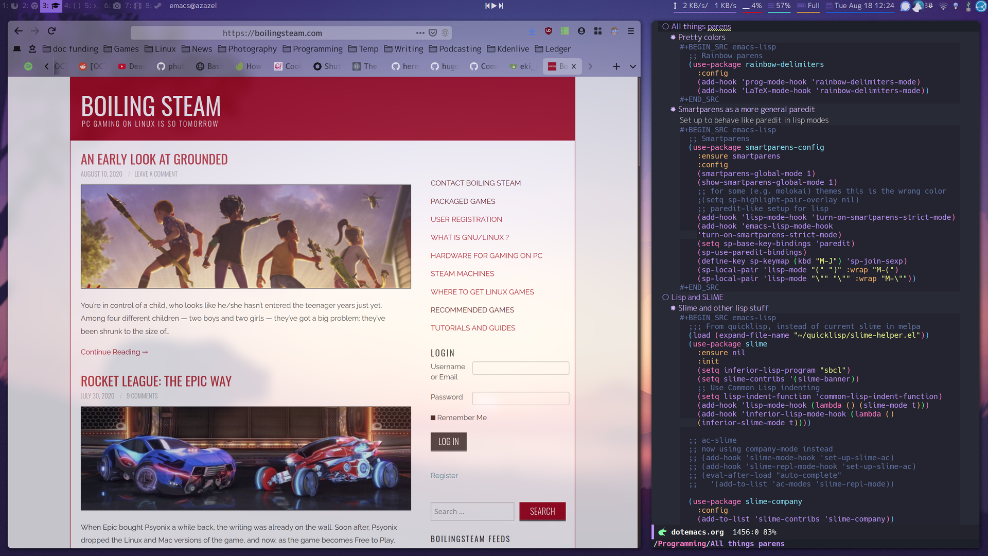988x556 pixels.
Task: Click the Grounded article thumbnail image
Action: (246, 236)
